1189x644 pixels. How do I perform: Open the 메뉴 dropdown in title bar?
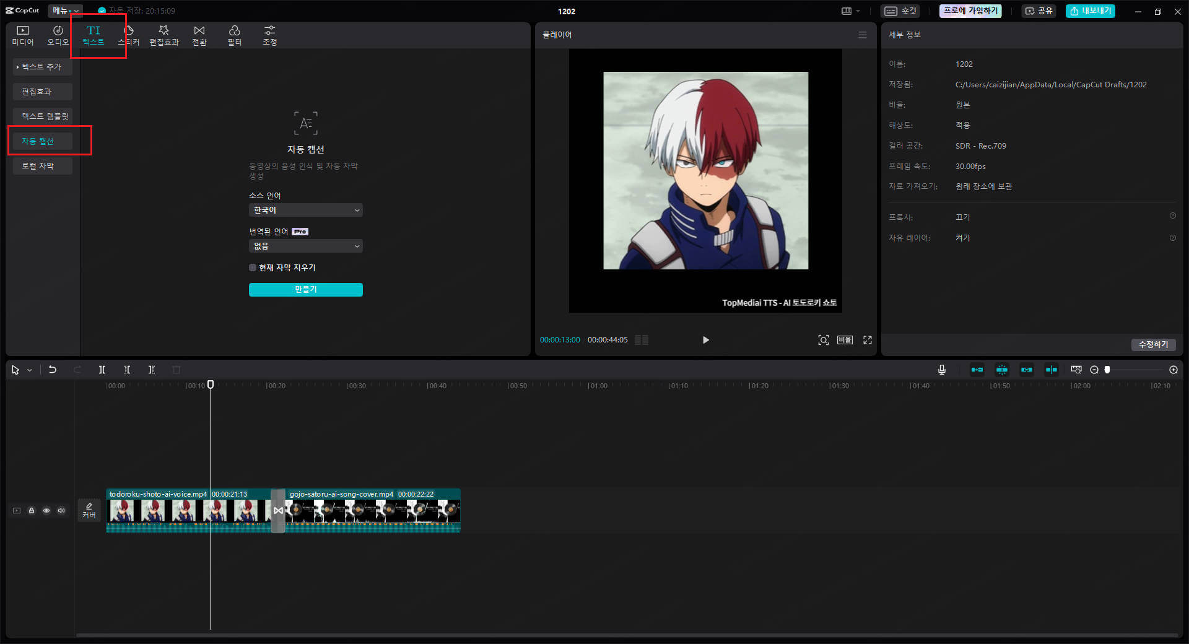pos(65,11)
